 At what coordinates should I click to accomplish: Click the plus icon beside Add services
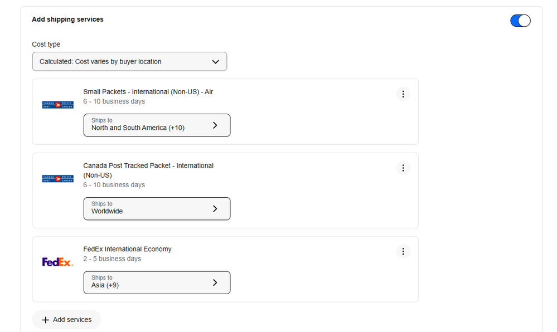[x=46, y=320]
